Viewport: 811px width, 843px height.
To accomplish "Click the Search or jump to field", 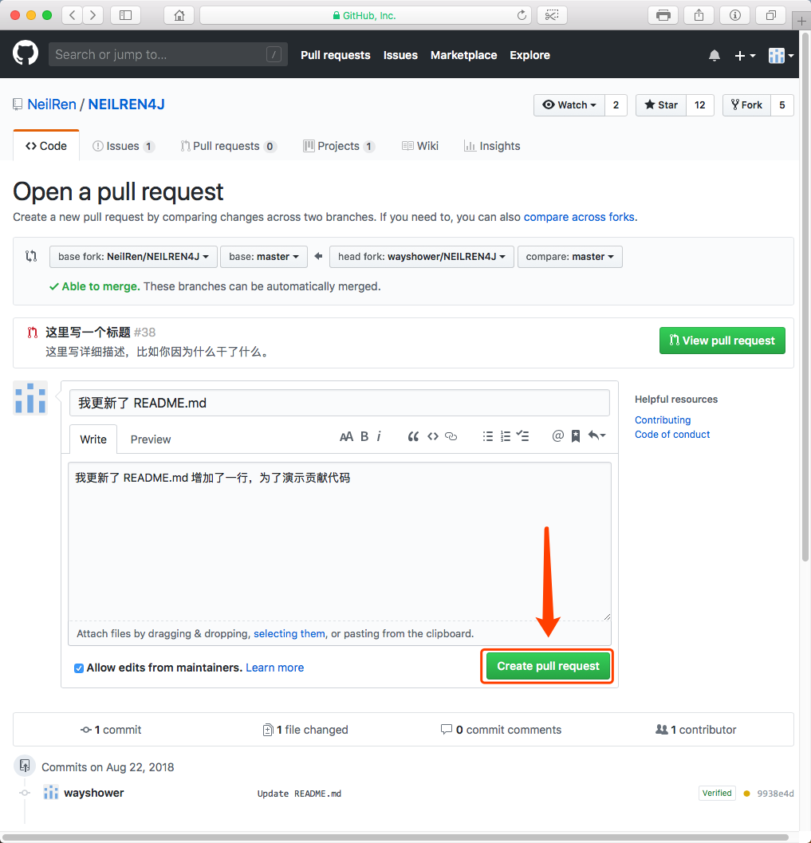I will point(167,54).
